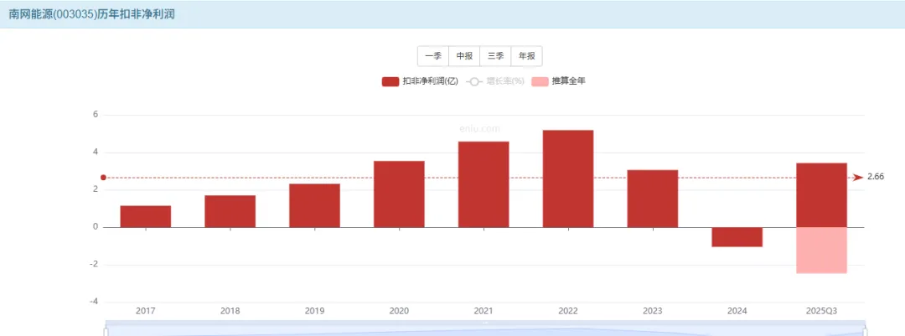905x336 pixels.
Task: Switch to the 三季 report tab
Action: click(496, 56)
